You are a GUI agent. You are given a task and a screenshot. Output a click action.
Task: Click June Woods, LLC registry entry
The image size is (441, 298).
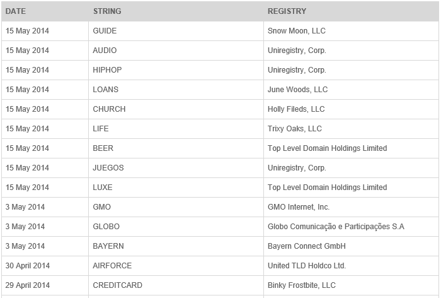click(297, 90)
